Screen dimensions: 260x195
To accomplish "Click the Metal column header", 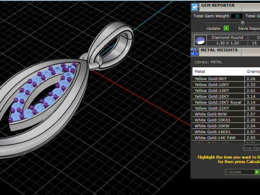I will pos(218,71).
